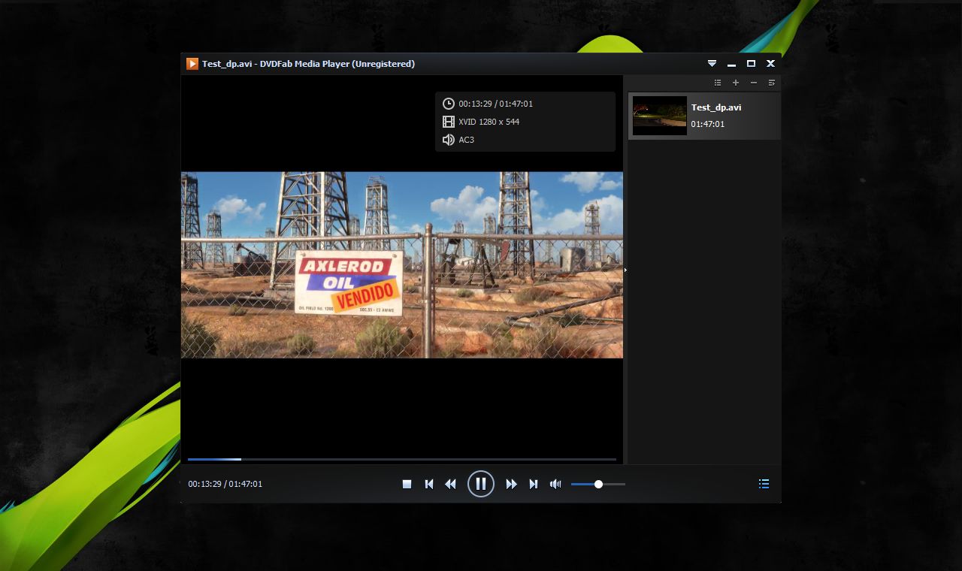Switch the playlist view mode icon

point(718,83)
